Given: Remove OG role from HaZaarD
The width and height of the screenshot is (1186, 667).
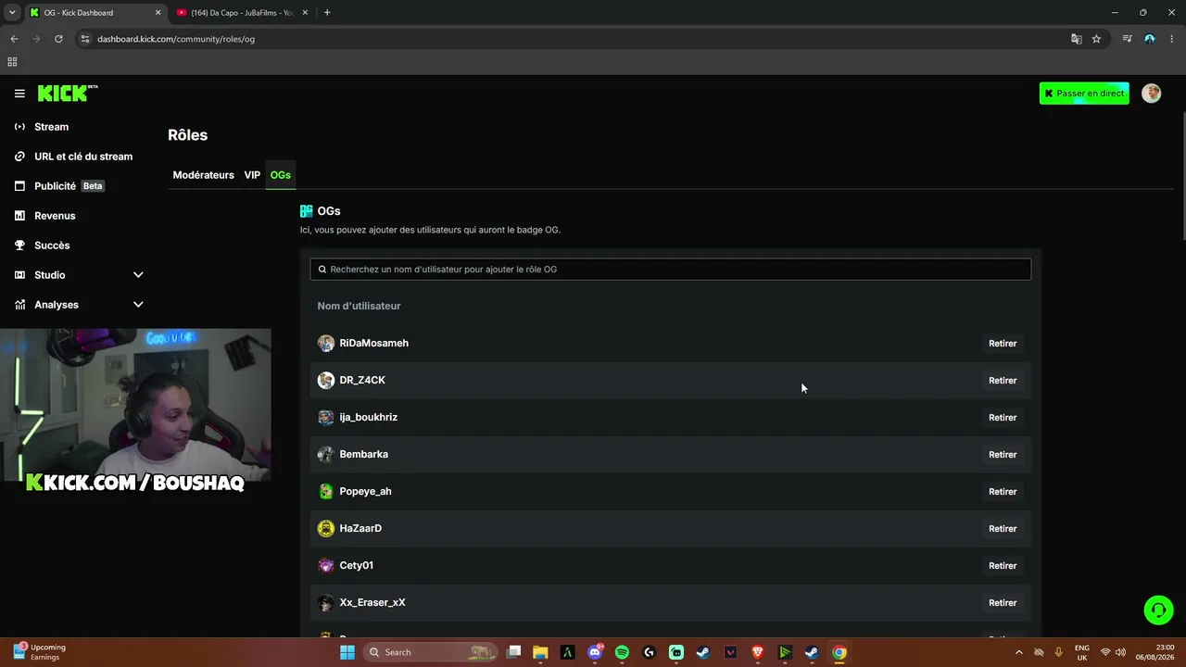Looking at the screenshot, I should tap(1003, 529).
